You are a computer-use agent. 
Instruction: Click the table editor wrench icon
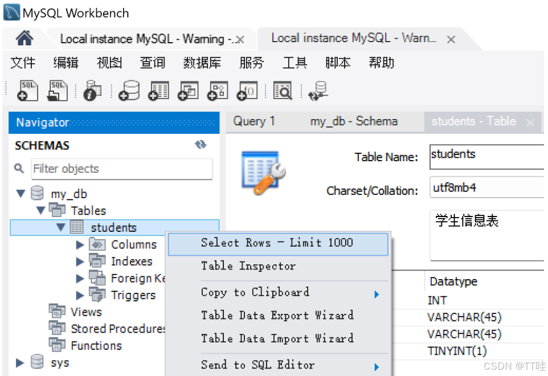point(264,173)
